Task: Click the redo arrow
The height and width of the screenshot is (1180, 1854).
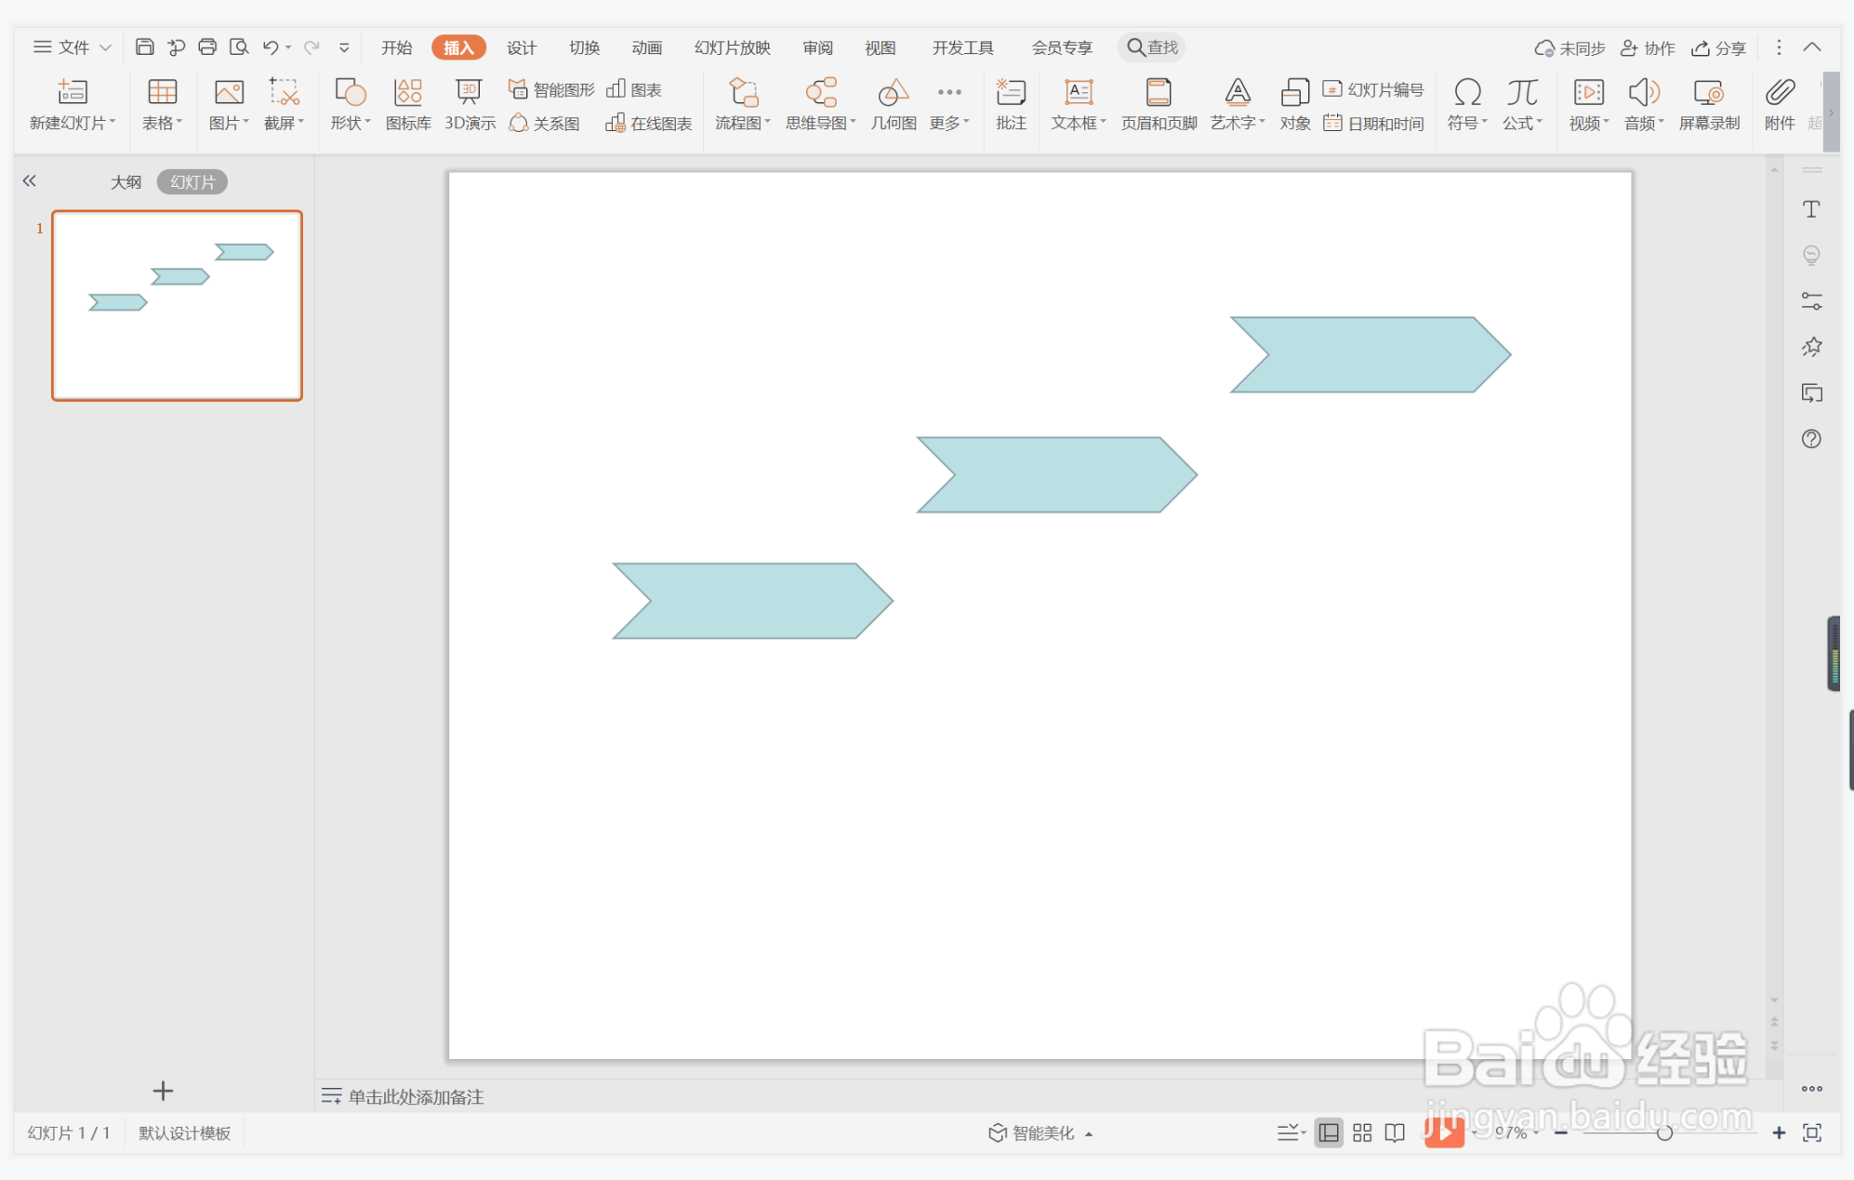Action: (x=311, y=47)
